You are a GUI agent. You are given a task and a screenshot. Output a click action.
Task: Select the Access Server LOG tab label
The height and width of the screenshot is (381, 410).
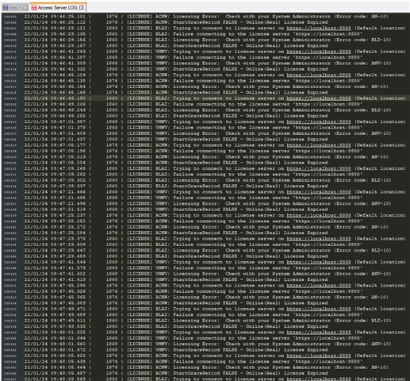(x=57, y=8)
